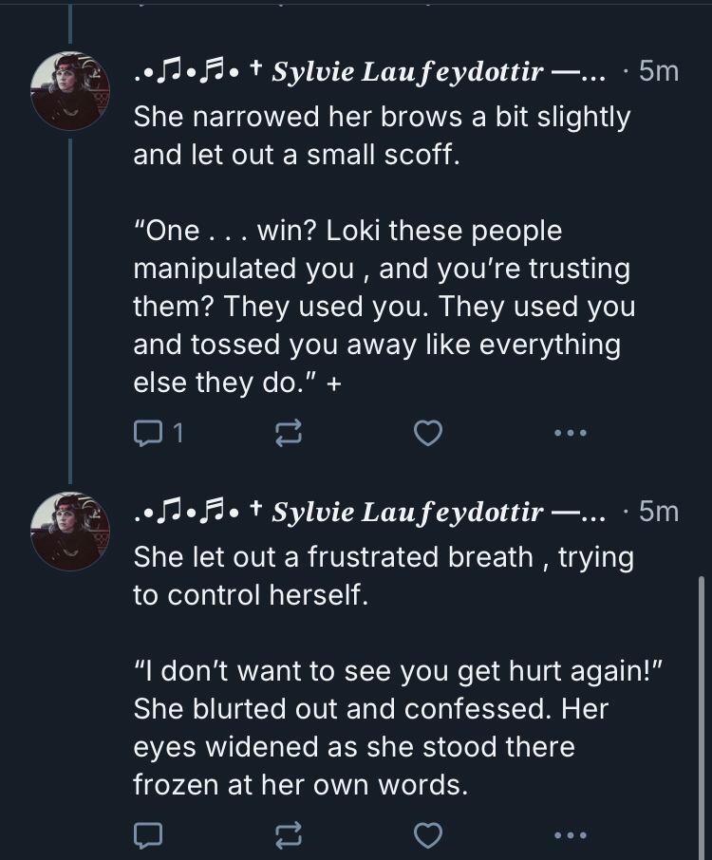Open second Sylvie profile avatar
The image size is (712, 860).
[x=70, y=531]
